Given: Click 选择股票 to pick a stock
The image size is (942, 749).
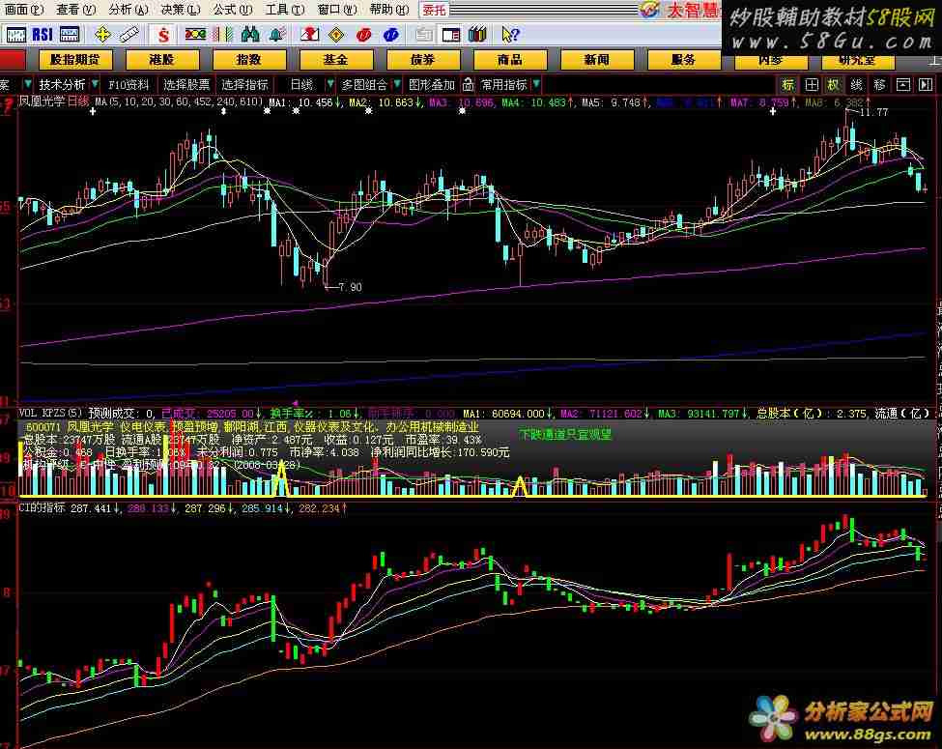Looking at the screenshot, I should click(x=186, y=85).
